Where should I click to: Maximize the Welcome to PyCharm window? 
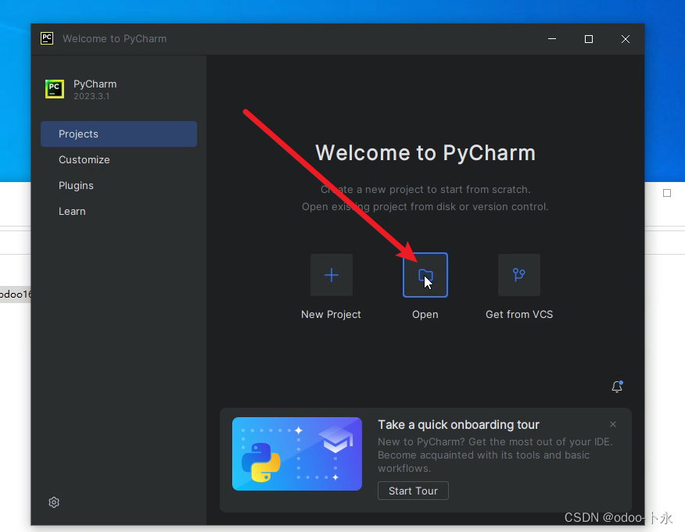(589, 39)
